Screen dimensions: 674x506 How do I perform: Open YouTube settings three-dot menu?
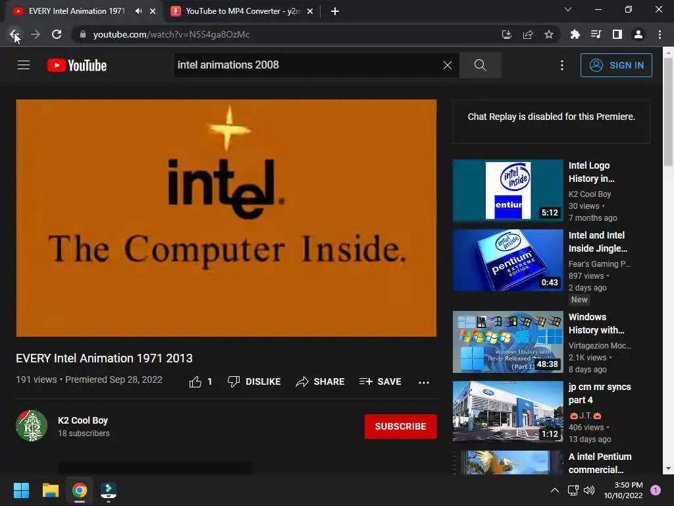point(562,65)
